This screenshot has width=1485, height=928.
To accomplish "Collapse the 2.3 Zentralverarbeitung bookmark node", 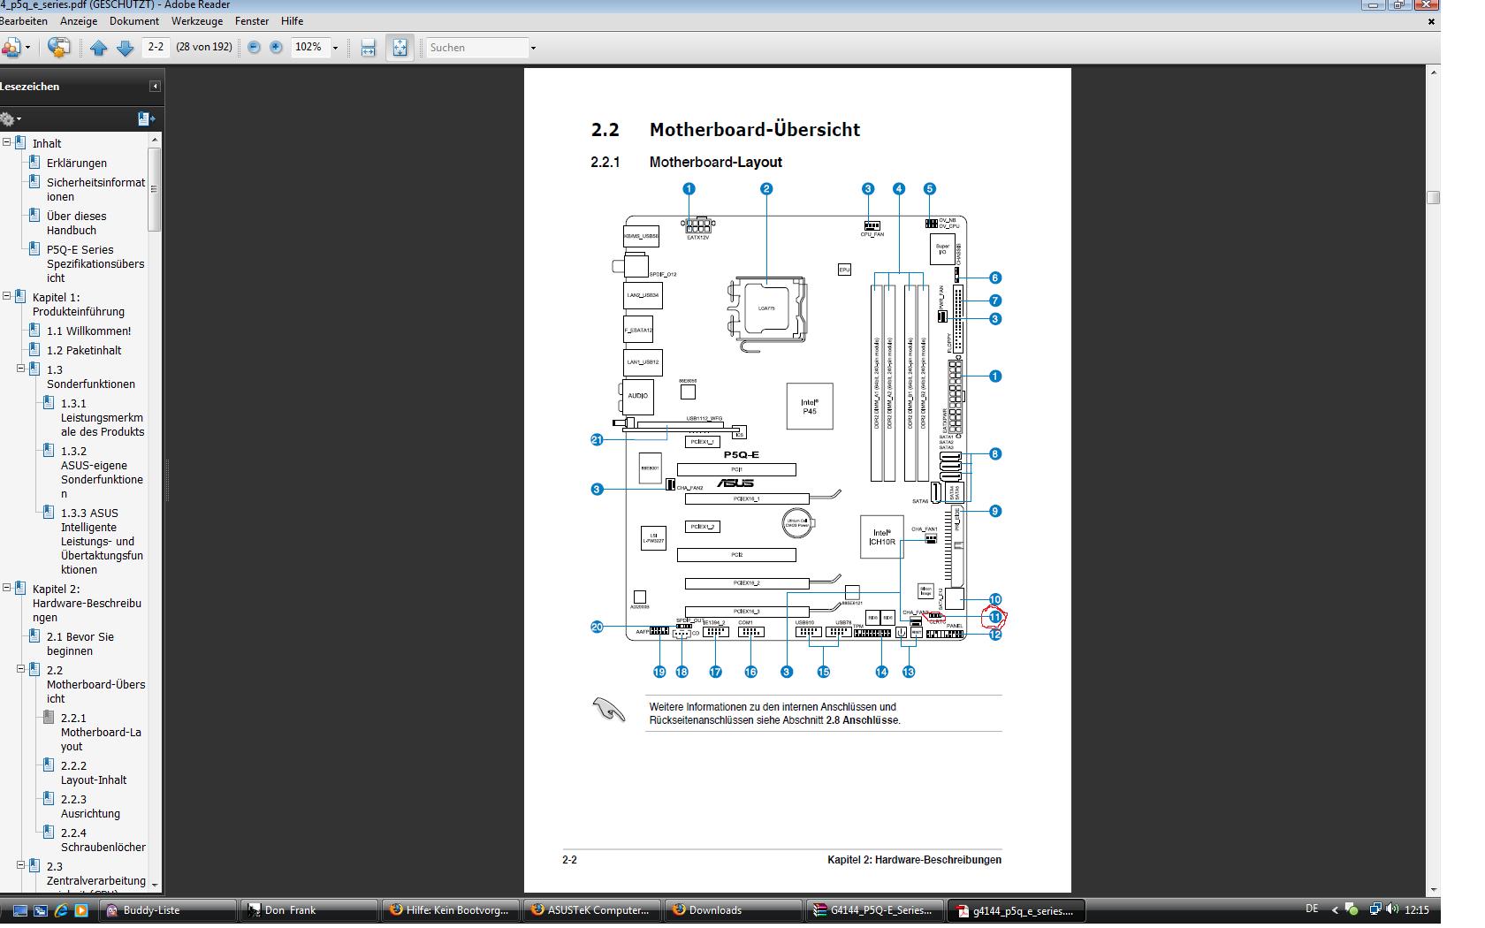I will coord(21,864).
